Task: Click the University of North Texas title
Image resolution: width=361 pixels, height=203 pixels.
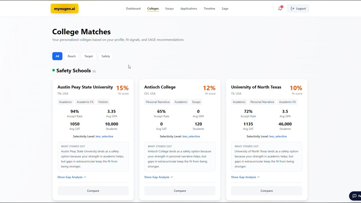Action: [x=256, y=87]
